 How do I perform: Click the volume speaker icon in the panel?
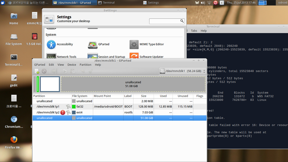tap(202, 3)
